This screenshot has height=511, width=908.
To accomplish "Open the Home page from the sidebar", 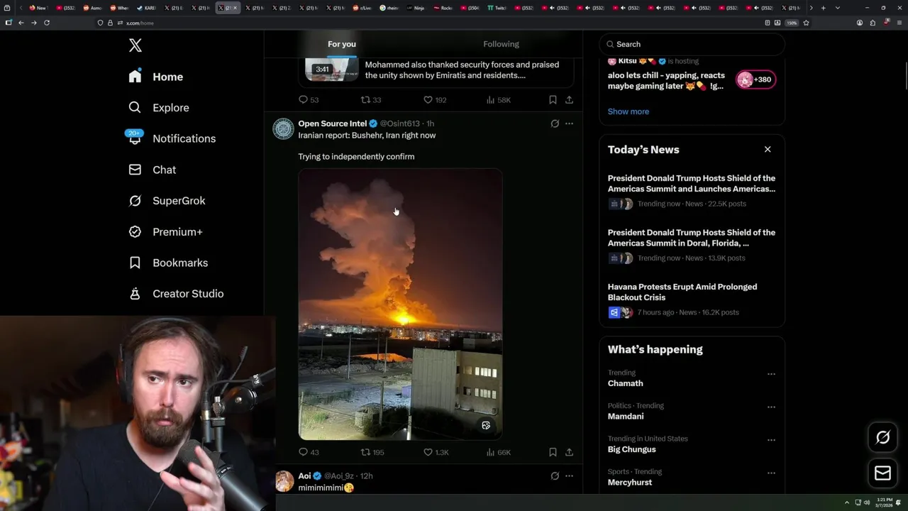I will tap(156, 77).
